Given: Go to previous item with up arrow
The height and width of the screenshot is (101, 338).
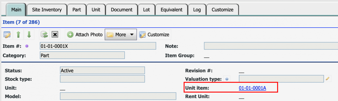Looking at the screenshot, I should point(18,34).
